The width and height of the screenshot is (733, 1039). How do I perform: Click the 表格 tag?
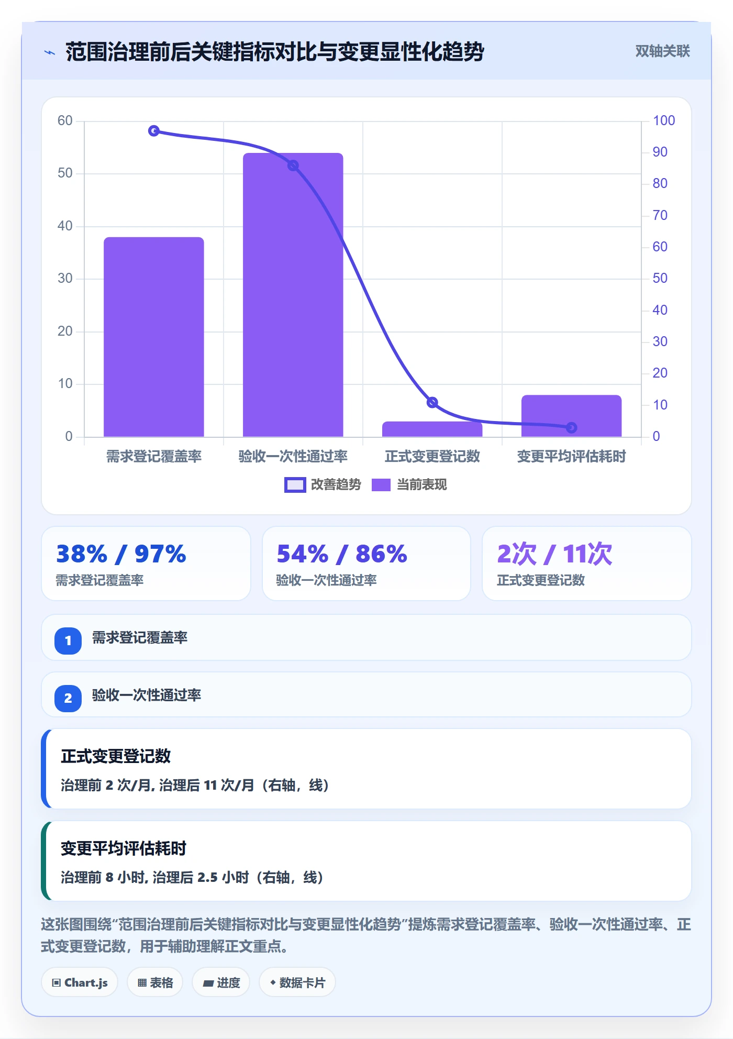[x=155, y=982]
